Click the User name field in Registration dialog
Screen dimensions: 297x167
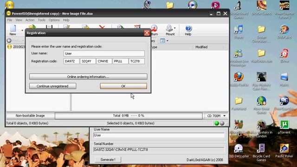(104, 54)
